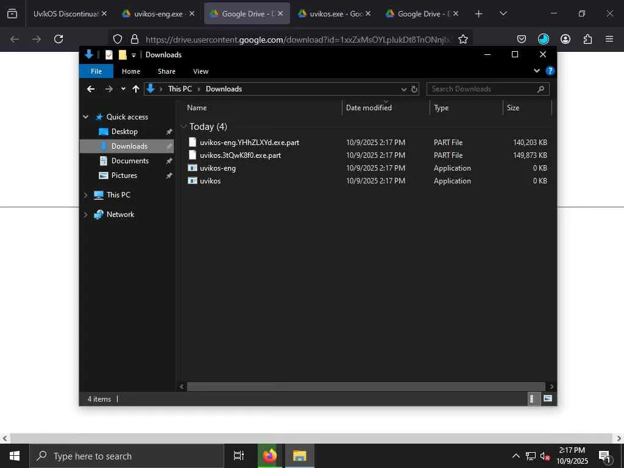Switch to Details view layout
This screenshot has height=468, width=624.
[x=533, y=399]
